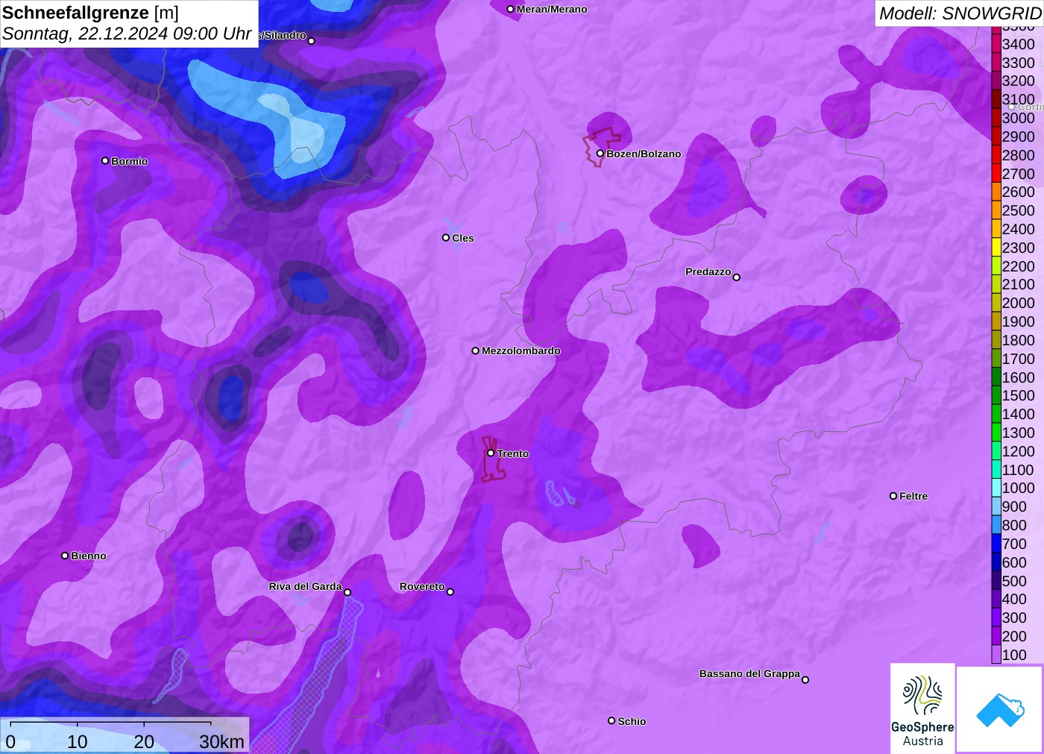Image resolution: width=1044 pixels, height=754 pixels.
Task: Click the 0 scale bar label
Action: coord(10,741)
